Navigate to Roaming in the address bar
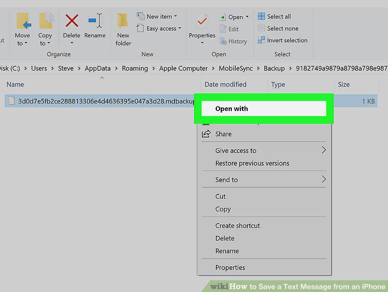Screen dimensions: 388x292 135,68
